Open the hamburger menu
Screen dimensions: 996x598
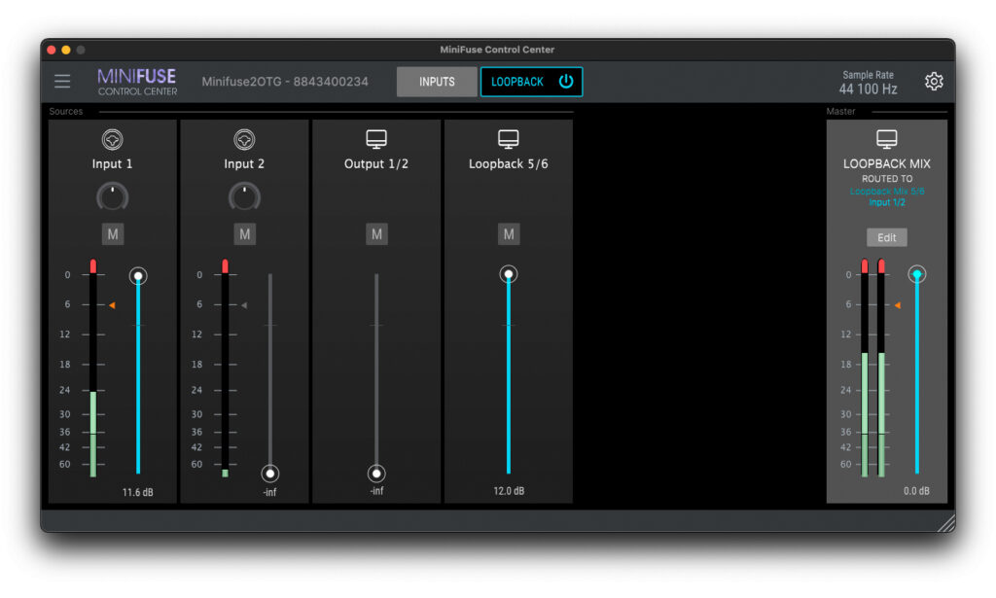click(62, 82)
